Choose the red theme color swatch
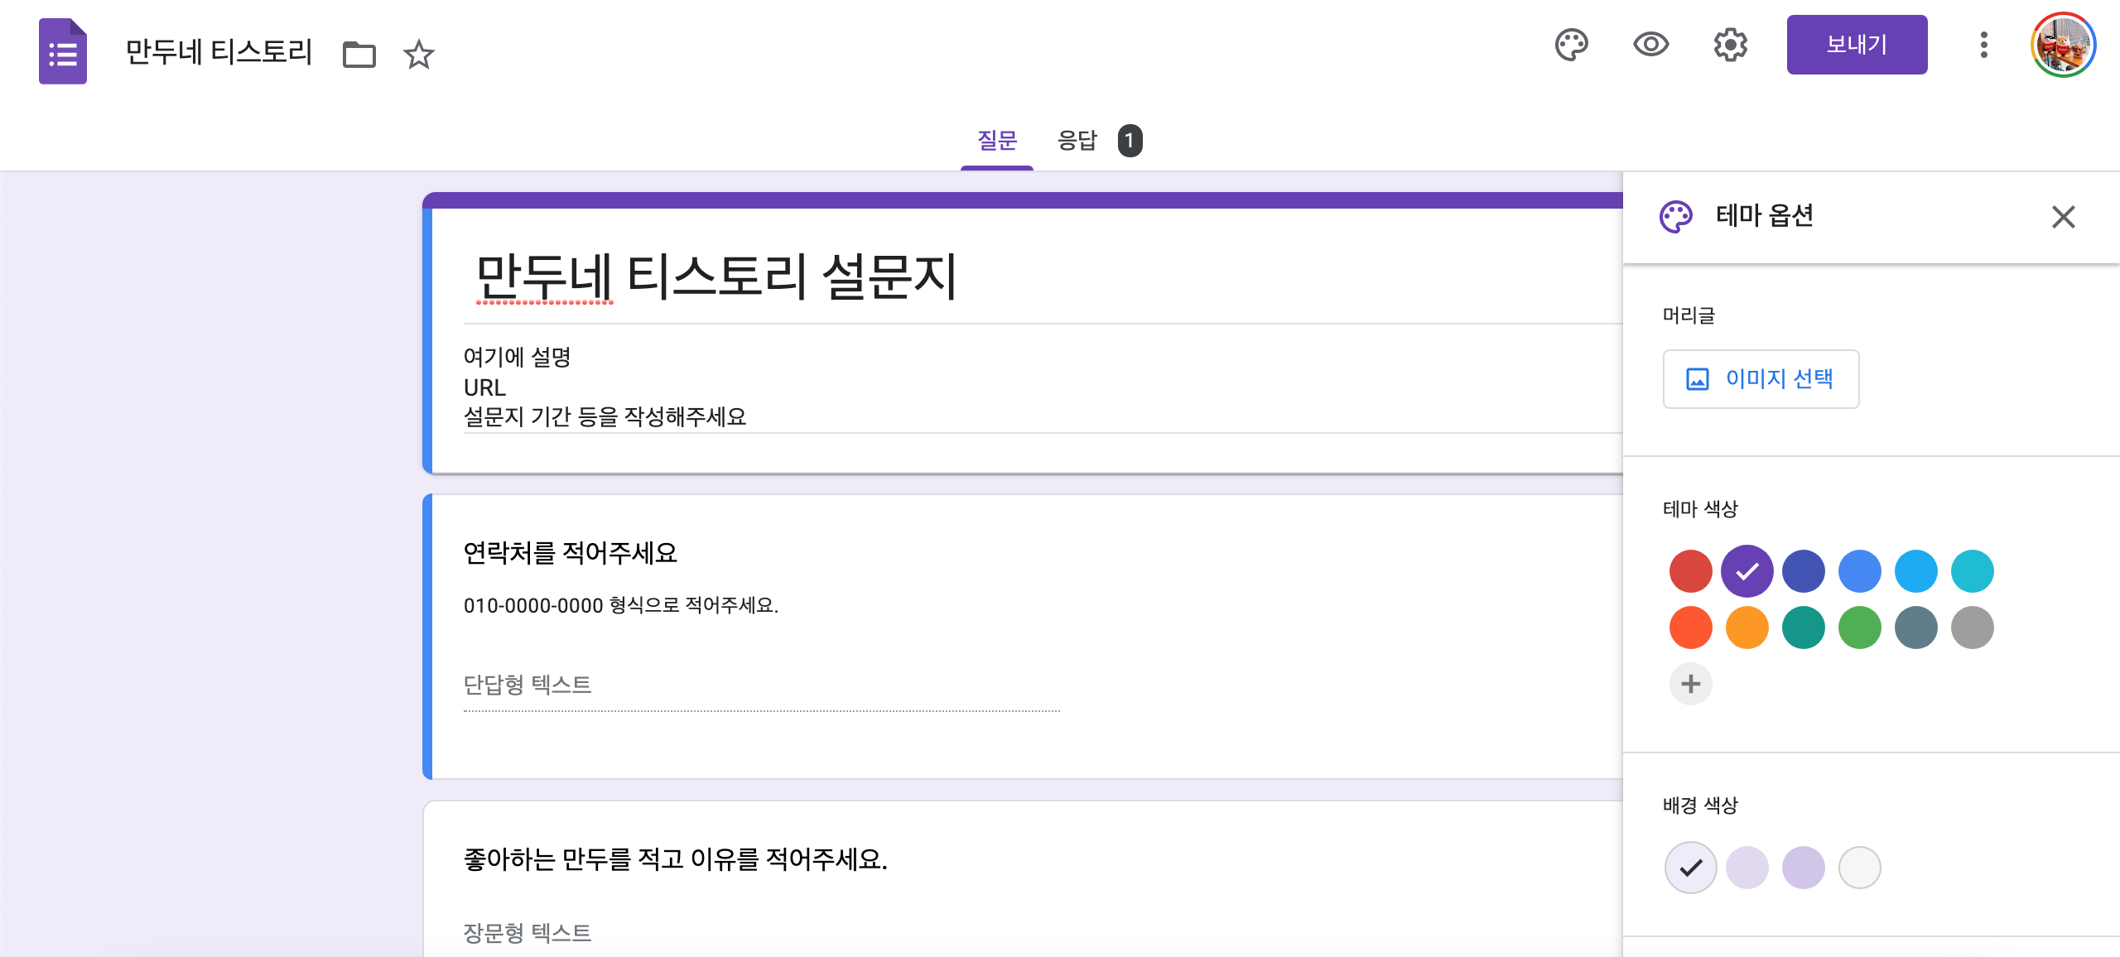The width and height of the screenshot is (2120, 957). coord(1690,571)
